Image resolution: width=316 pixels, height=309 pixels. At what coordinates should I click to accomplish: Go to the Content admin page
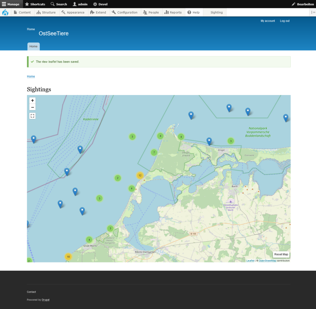[x=23, y=12]
